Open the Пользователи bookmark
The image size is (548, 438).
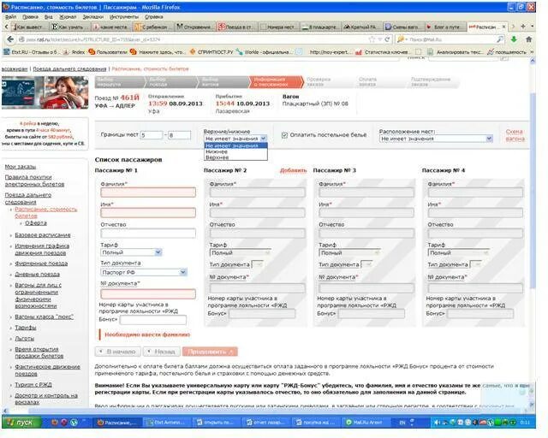108,52
